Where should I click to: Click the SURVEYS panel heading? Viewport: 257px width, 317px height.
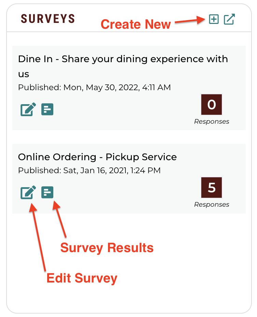click(48, 18)
